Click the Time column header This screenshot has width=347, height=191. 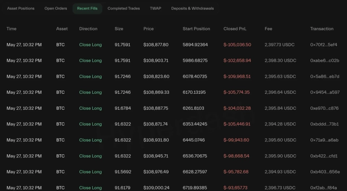tap(11, 29)
